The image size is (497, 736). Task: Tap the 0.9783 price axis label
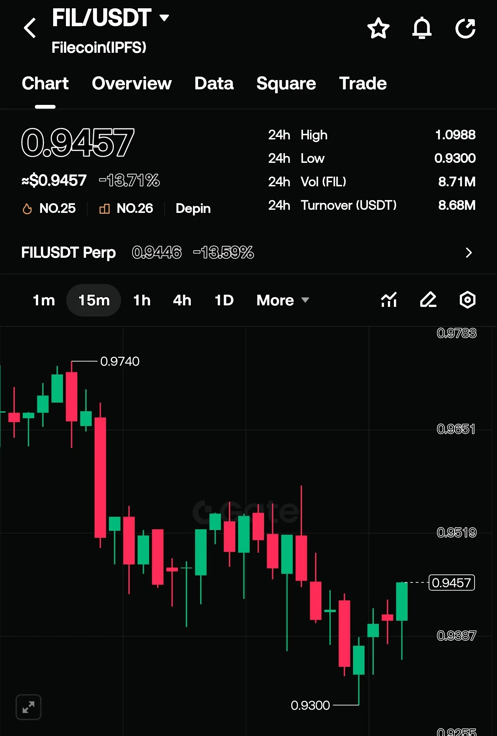click(x=456, y=333)
